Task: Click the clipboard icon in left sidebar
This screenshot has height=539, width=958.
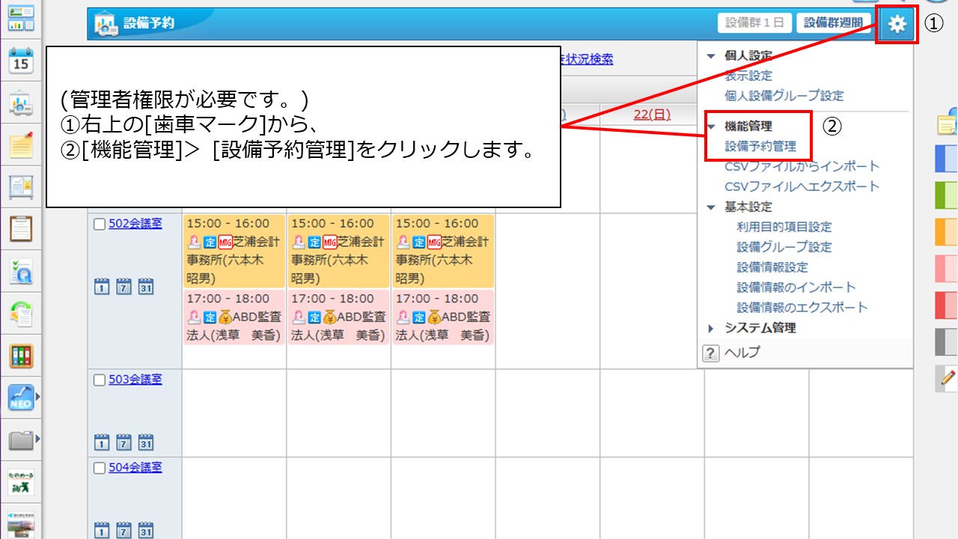Action: point(21,228)
